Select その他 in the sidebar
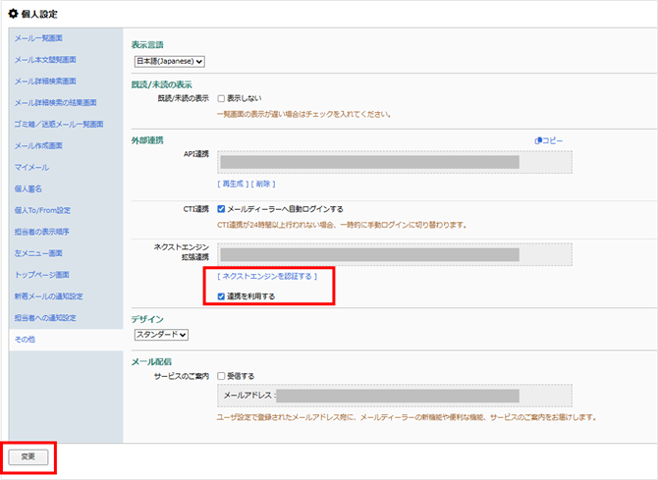The image size is (658, 480). pos(25,340)
